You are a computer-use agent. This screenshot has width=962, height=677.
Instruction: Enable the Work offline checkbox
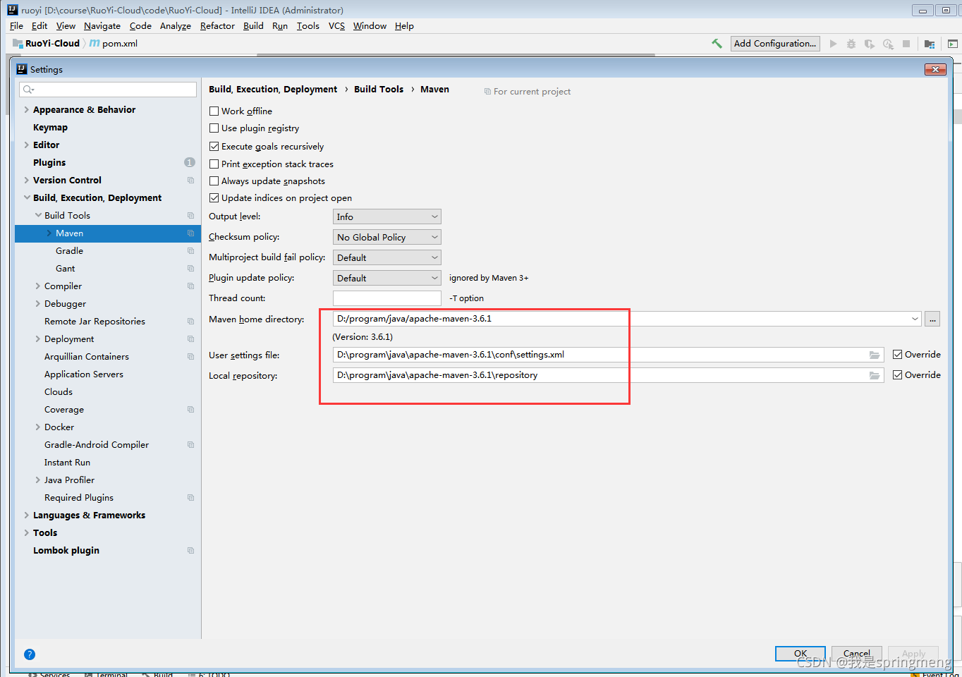pos(214,111)
